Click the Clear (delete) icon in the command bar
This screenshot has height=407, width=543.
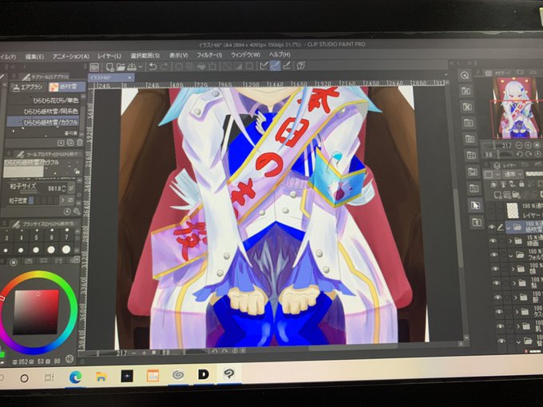pos(179,66)
